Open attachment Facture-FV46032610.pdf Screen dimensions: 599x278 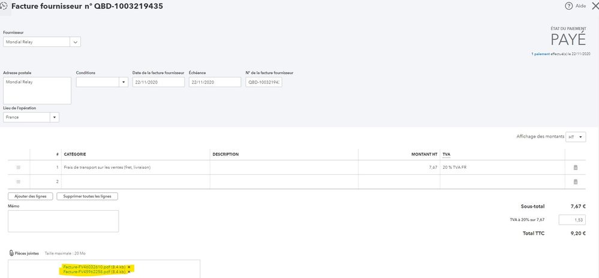94,267
